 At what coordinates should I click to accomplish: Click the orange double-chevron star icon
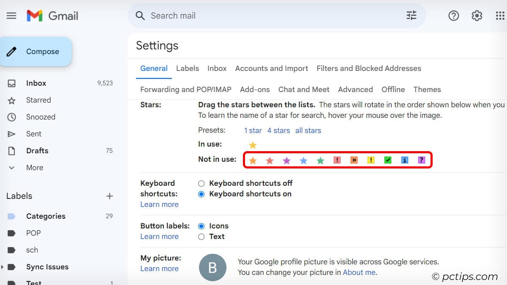354,160
